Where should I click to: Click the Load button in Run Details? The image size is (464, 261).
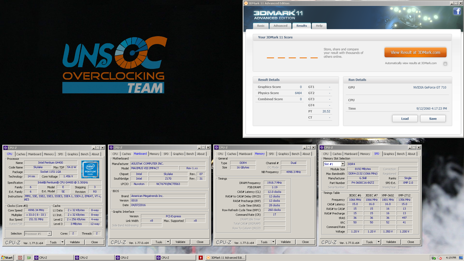pyautogui.click(x=405, y=119)
